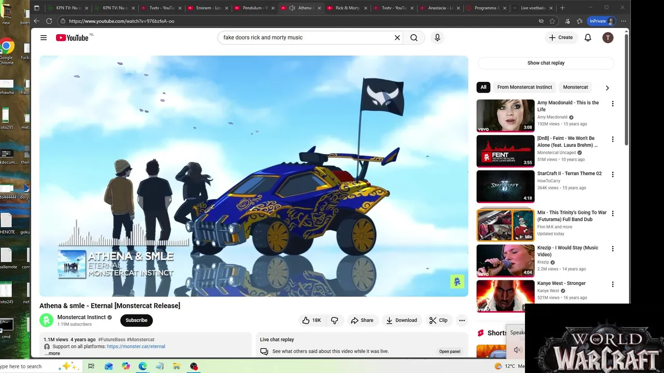Mute the Athena tab audio speaker
The image size is (664, 373).
click(x=292, y=8)
